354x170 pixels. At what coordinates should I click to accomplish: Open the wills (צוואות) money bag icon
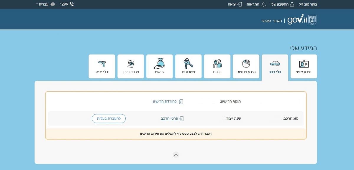click(159, 63)
